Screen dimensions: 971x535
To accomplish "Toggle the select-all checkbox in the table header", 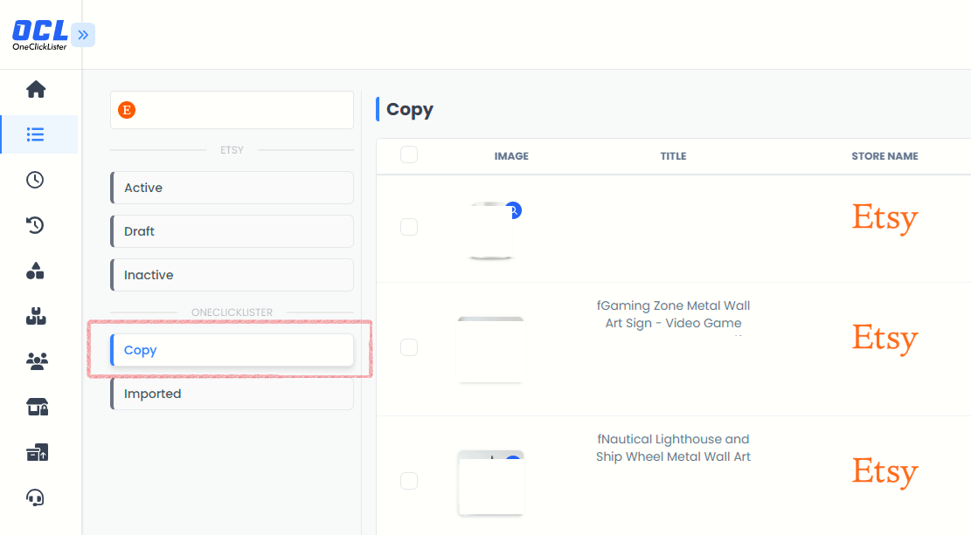I will tap(409, 154).
